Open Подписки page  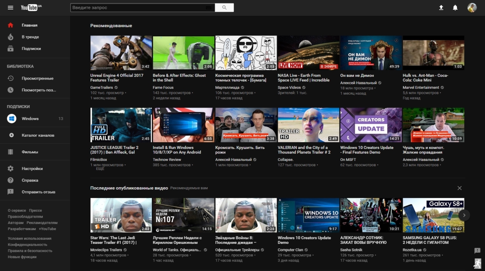(31, 48)
